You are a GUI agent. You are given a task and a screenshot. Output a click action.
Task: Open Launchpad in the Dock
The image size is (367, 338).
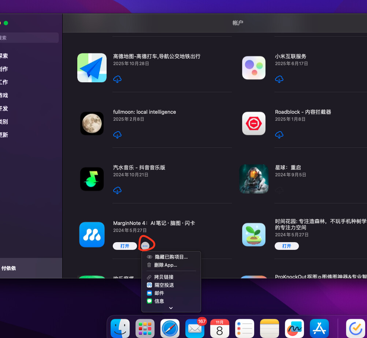(x=145, y=328)
